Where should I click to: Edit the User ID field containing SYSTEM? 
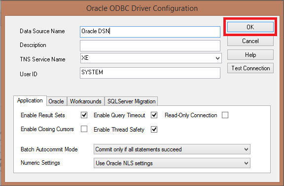tap(150, 73)
